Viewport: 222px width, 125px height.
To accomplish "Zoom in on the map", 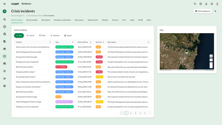I will pyautogui.click(x=211, y=64).
